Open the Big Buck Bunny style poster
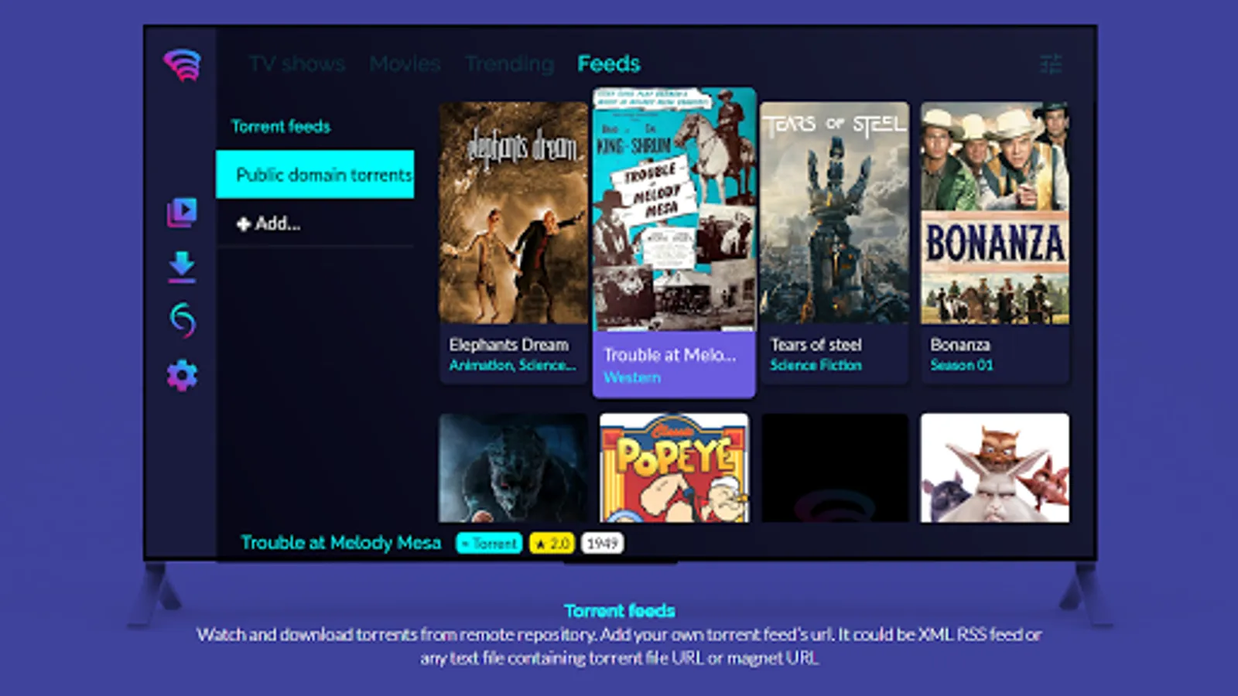 point(995,468)
